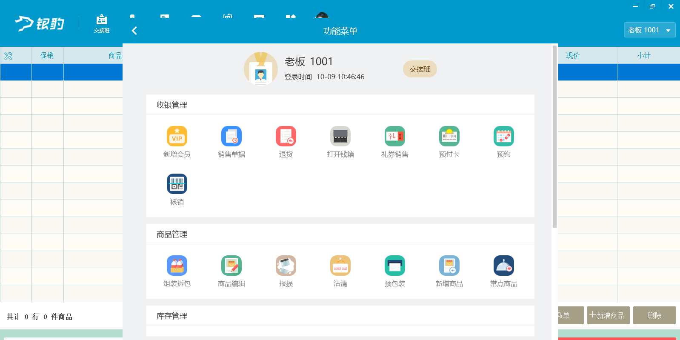680x340 pixels.
Task: Click the tools wrench icon in table header
Action: pyautogui.click(x=8, y=56)
